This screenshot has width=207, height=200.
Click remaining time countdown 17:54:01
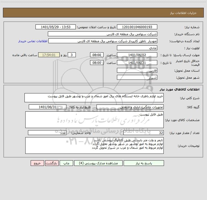[x=49, y=55]
